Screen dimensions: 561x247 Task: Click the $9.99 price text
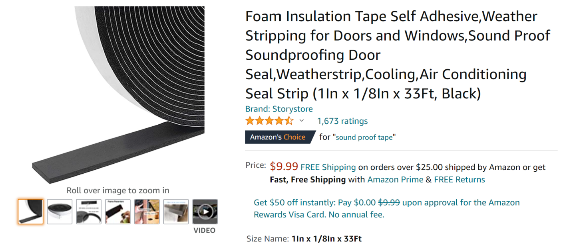coord(284,166)
